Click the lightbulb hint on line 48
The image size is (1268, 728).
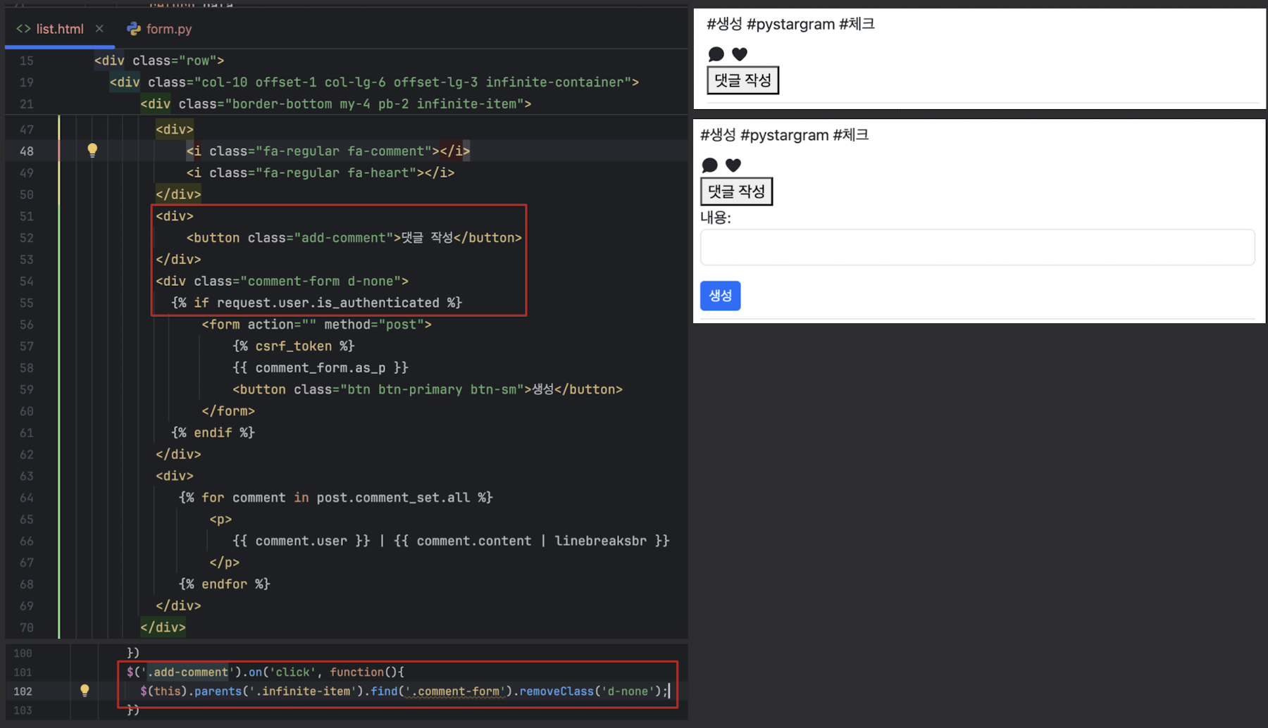(x=92, y=150)
